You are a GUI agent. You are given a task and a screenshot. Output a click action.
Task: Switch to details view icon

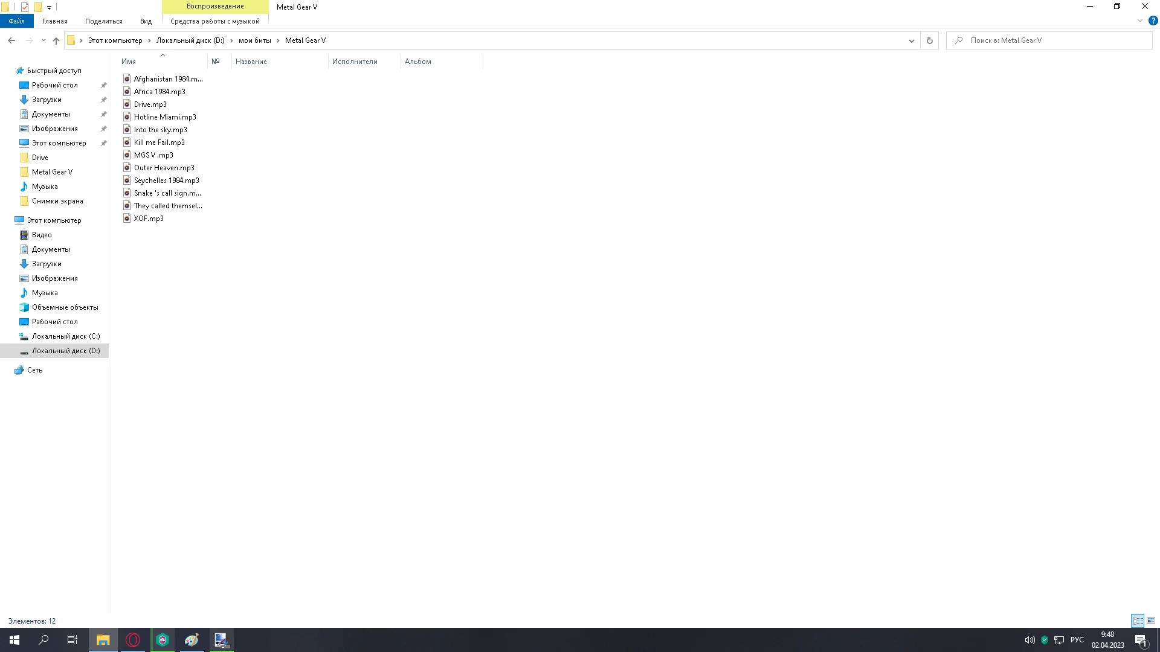(1138, 621)
